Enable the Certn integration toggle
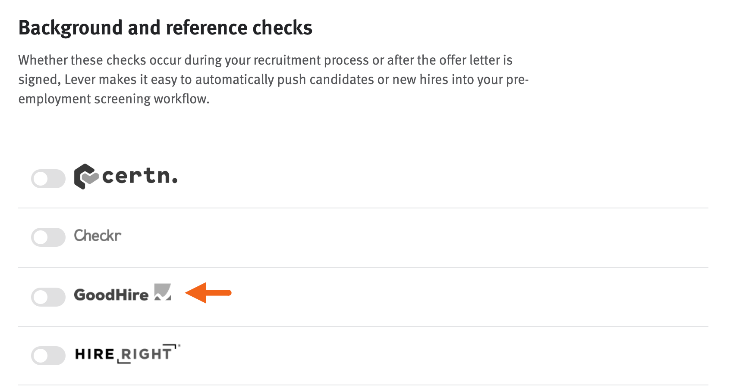Image resolution: width=730 pixels, height=391 pixels. click(x=48, y=179)
